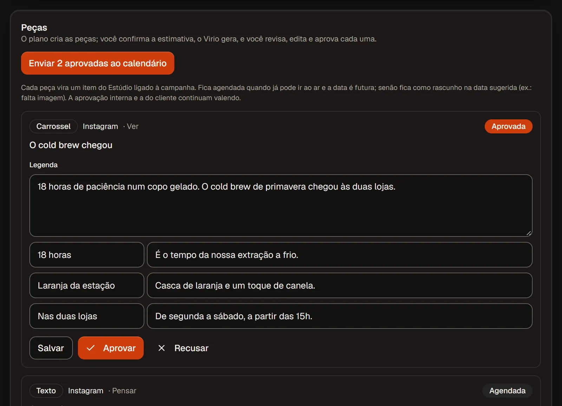Click the 'O cold brew chegou' title
The width and height of the screenshot is (562, 406).
click(x=71, y=145)
